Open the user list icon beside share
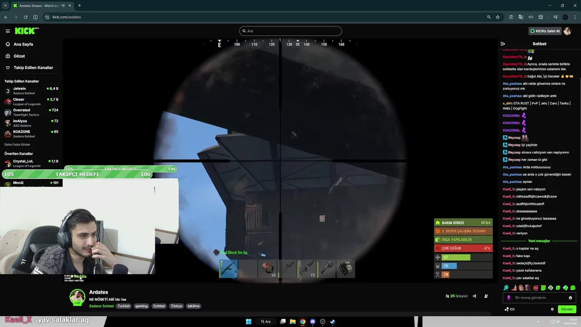581x327 pixels. point(486,296)
